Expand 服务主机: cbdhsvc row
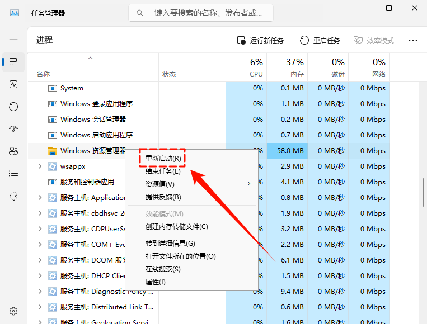The height and width of the screenshot is (324, 427). coord(40,213)
